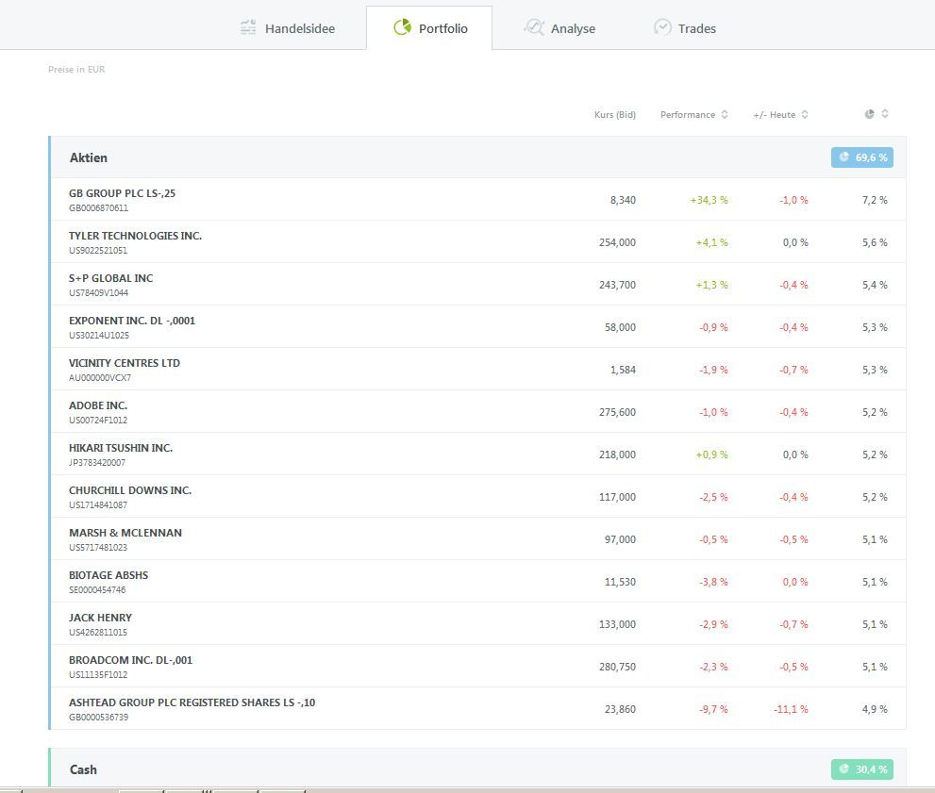Click the green Portfolio pie chart icon
This screenshot has height=793, width=935.
(x=402, y=27)
